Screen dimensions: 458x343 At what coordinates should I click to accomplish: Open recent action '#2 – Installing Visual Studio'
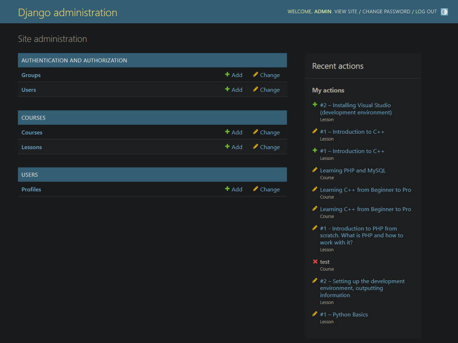pos(356,109)
